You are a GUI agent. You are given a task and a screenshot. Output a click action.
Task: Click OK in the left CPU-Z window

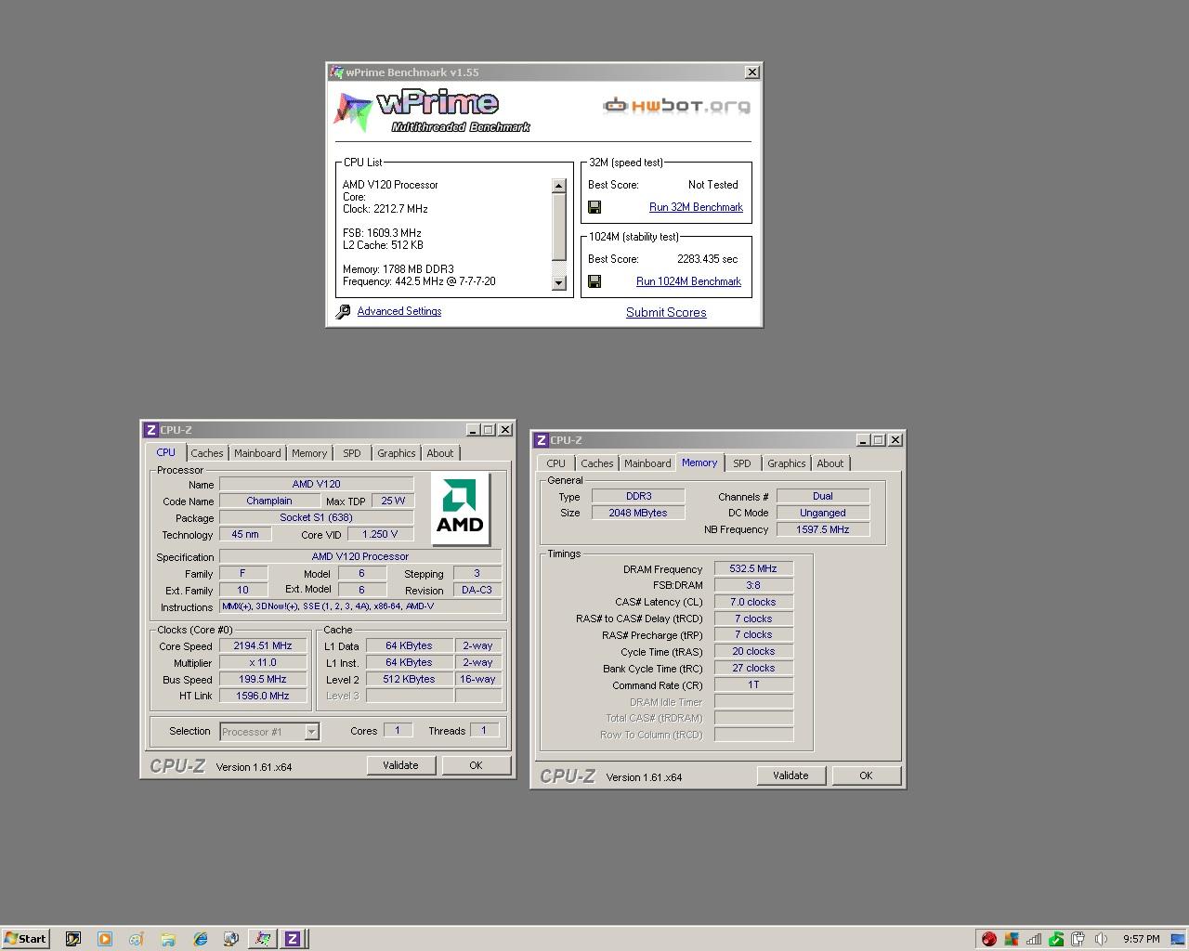(x=476, y=765)
